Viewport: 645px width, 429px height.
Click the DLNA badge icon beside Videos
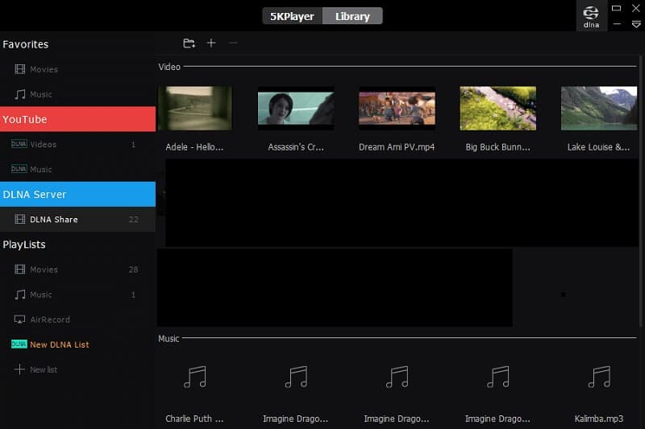pyautogui.click(x=19, y=144)
